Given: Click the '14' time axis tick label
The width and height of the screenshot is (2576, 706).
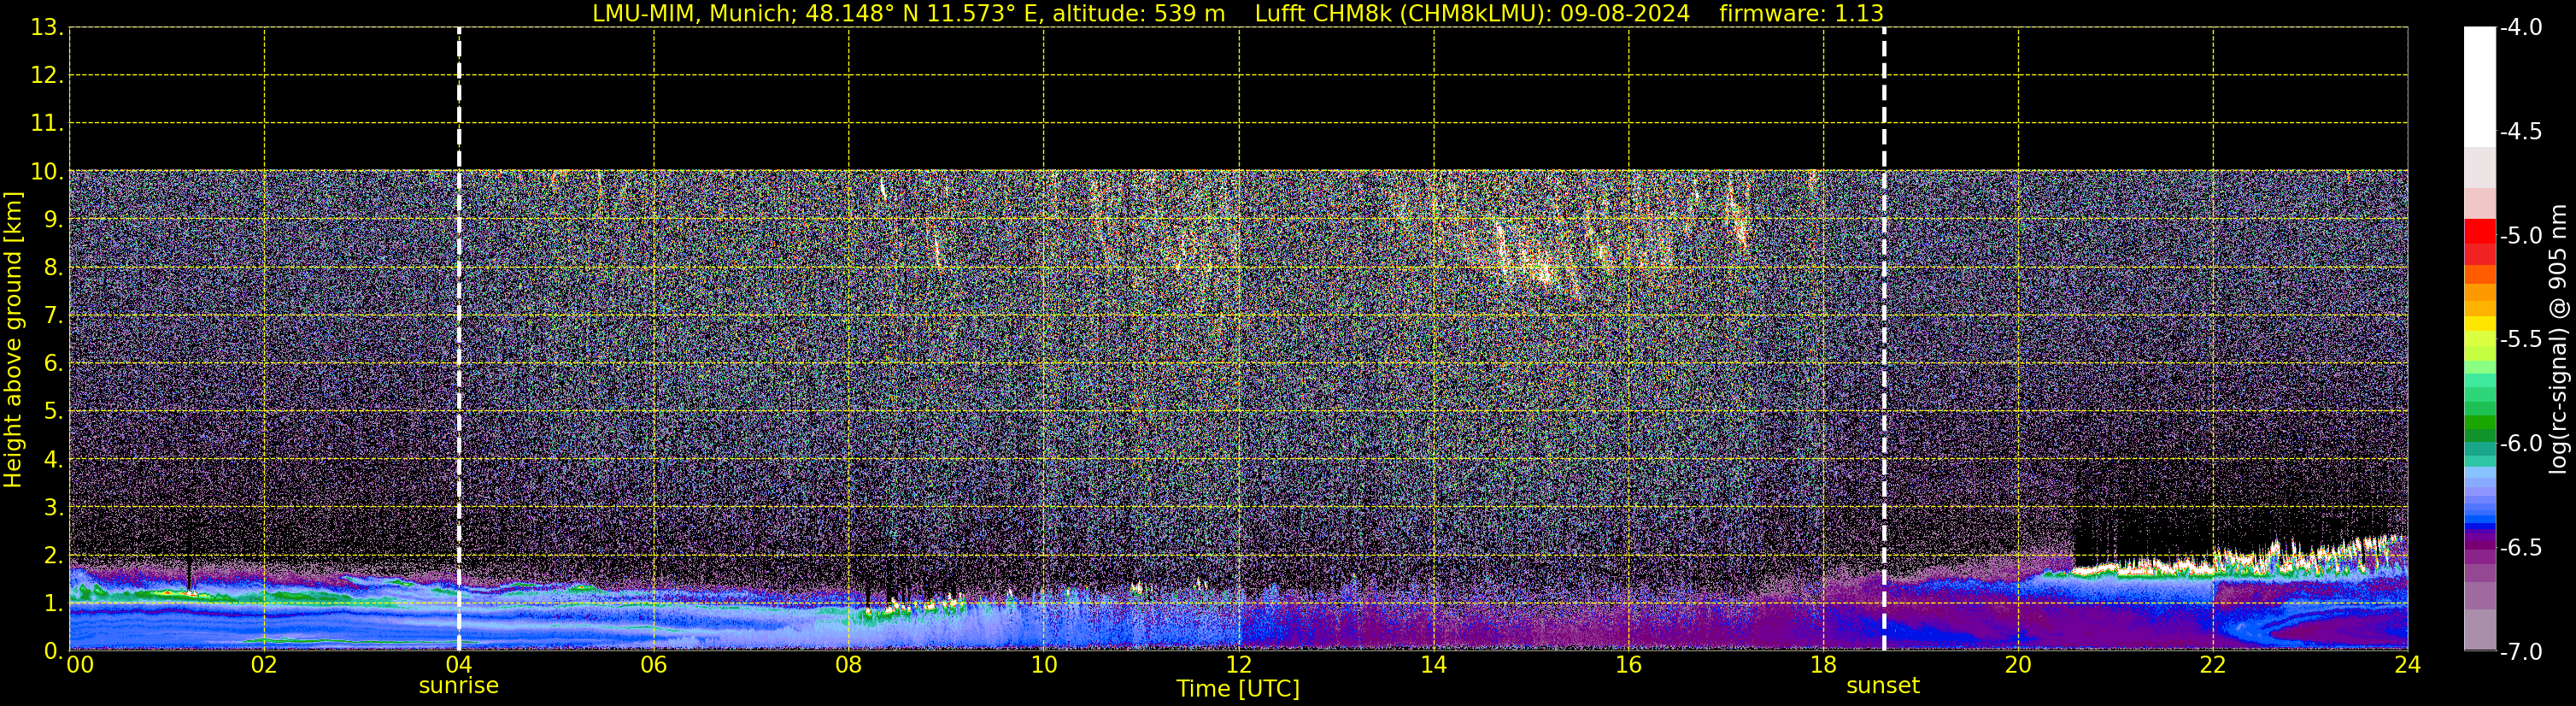Looking at the screenshot, I should [x=1434, y=665].
